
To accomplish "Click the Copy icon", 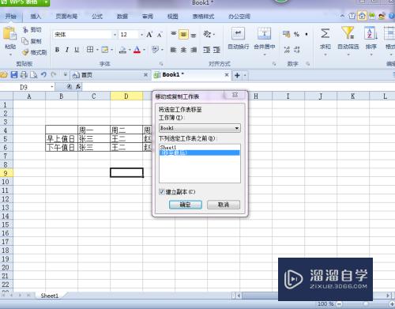I will click(24, 41).
